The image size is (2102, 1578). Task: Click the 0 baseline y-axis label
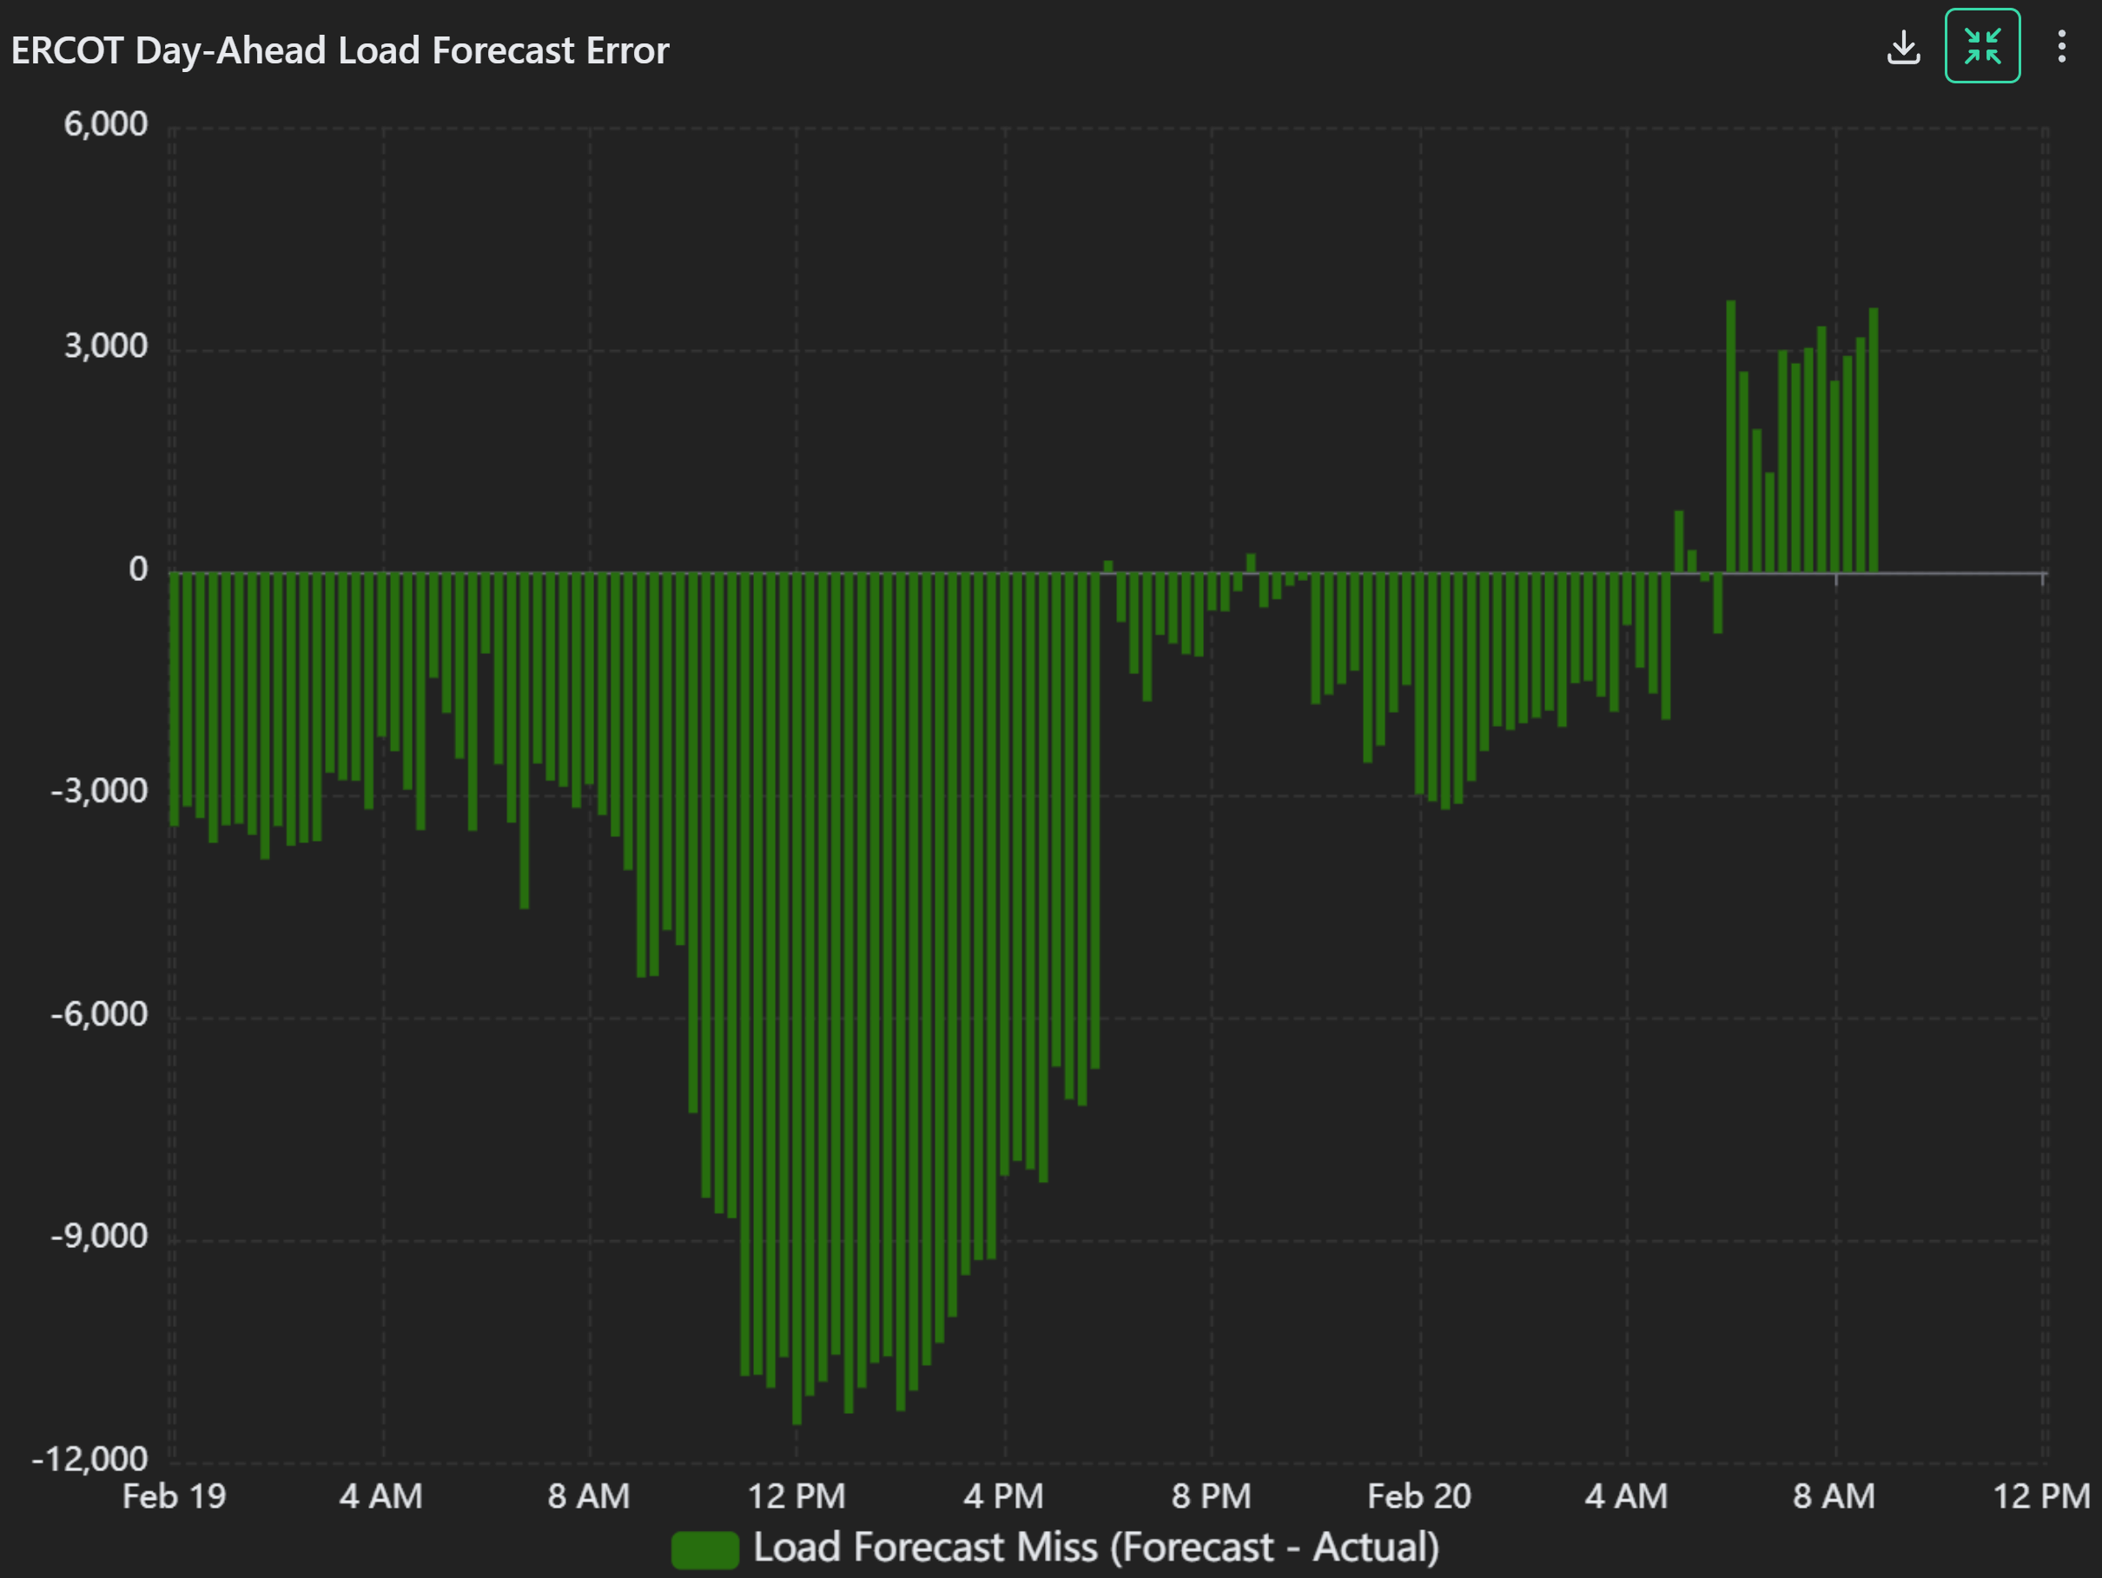138,569
